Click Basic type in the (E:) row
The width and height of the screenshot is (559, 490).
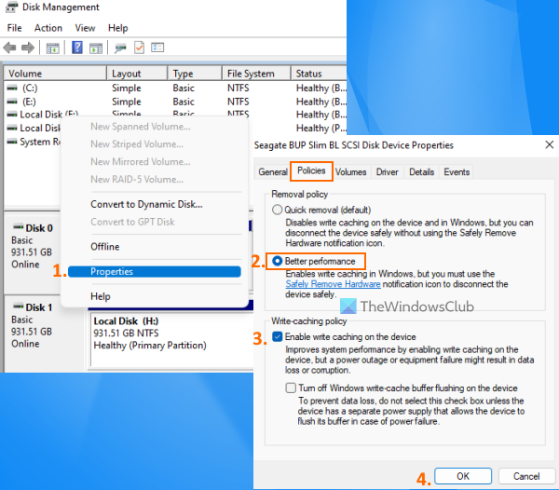[184, 102]
